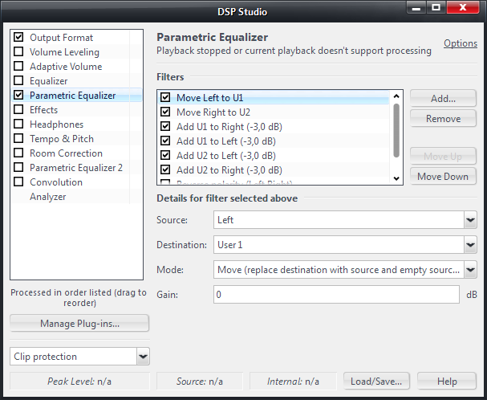The height and width of the screenshot is (400, 487).
Task: Select the Move Right to U2 filter row
Action: 274,112
